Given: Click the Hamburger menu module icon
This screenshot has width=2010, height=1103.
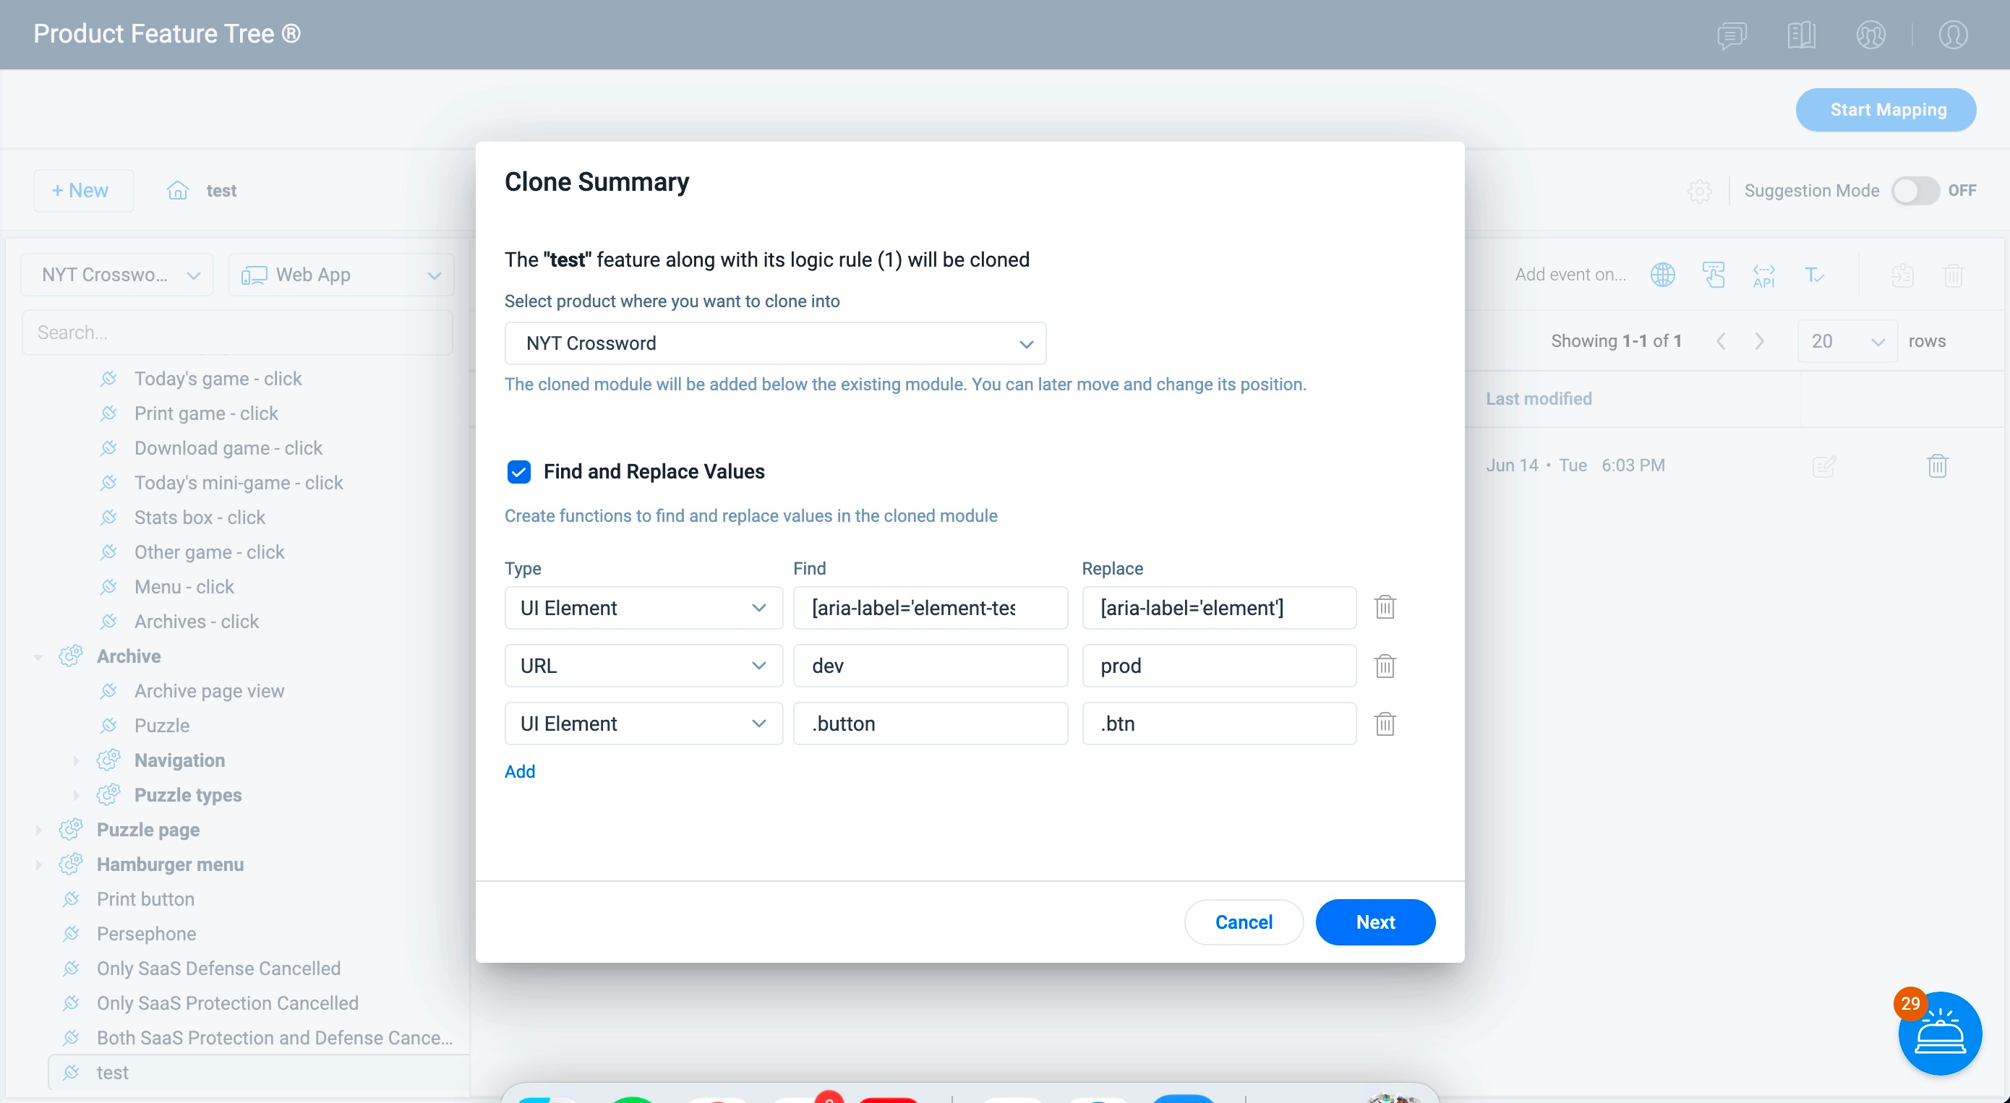Looking at the screenshot, I should [x=71, y=864].
